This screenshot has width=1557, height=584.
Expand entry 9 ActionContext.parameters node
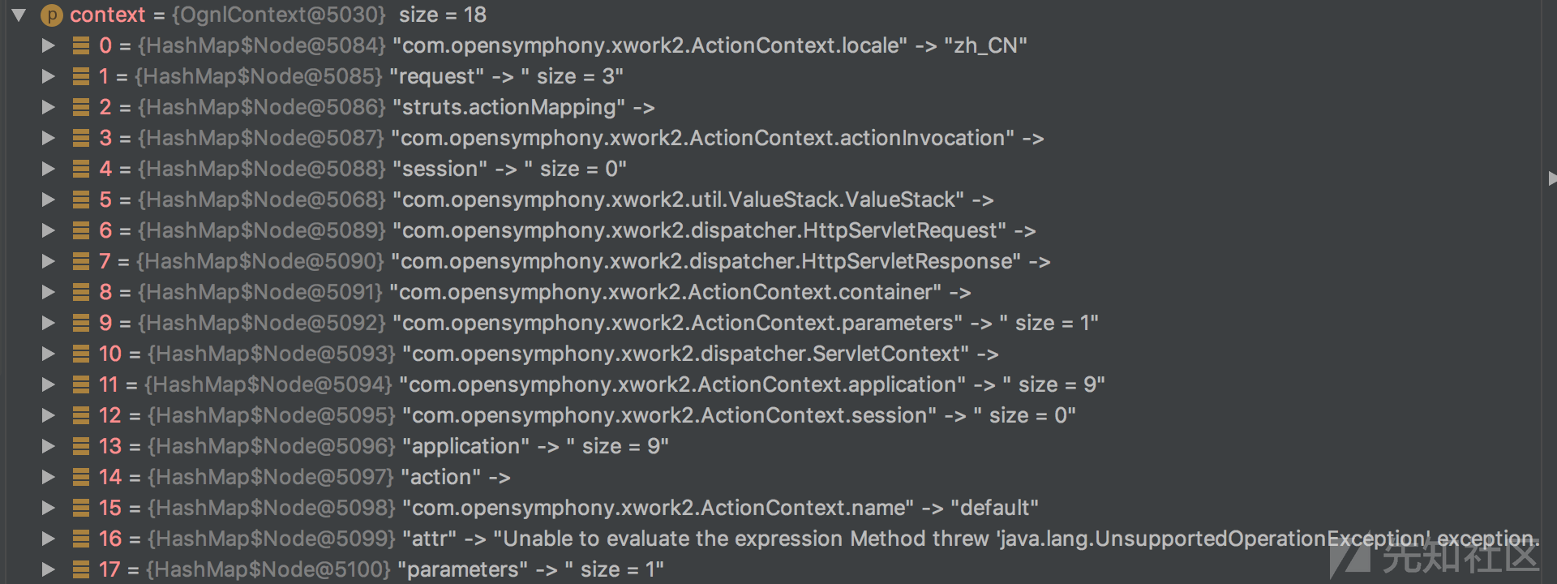click(49, 323)
